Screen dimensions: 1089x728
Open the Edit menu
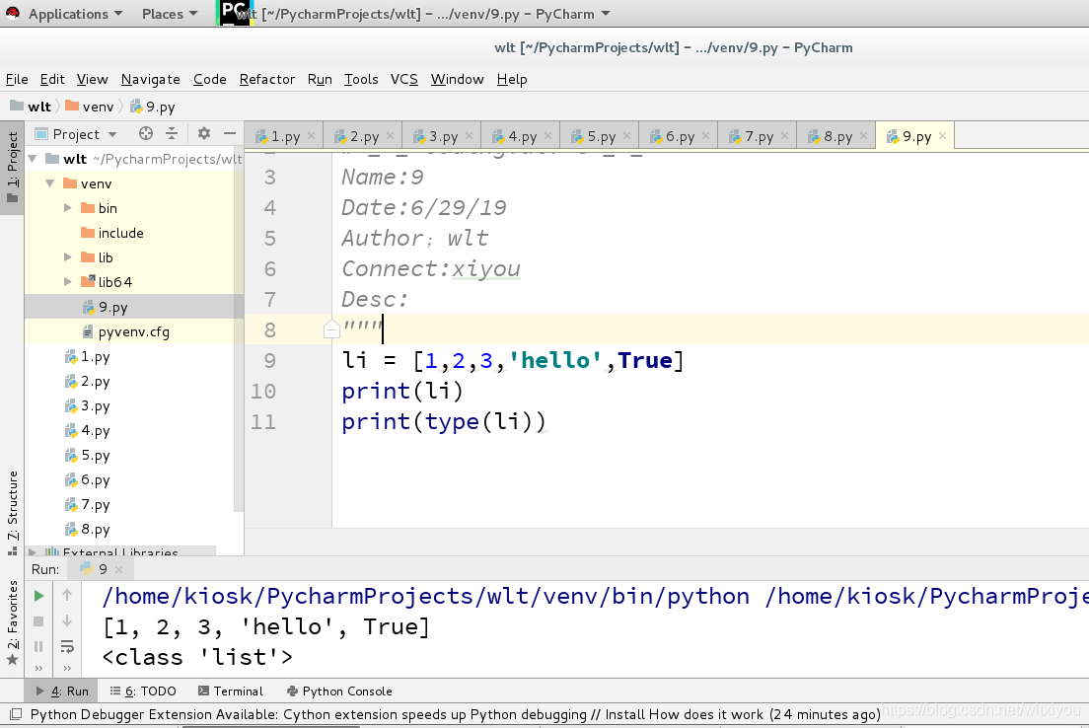tap(52, 79)
